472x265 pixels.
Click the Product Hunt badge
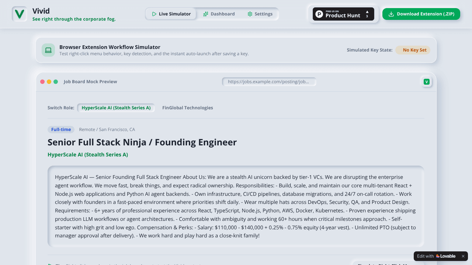[343, 14]
